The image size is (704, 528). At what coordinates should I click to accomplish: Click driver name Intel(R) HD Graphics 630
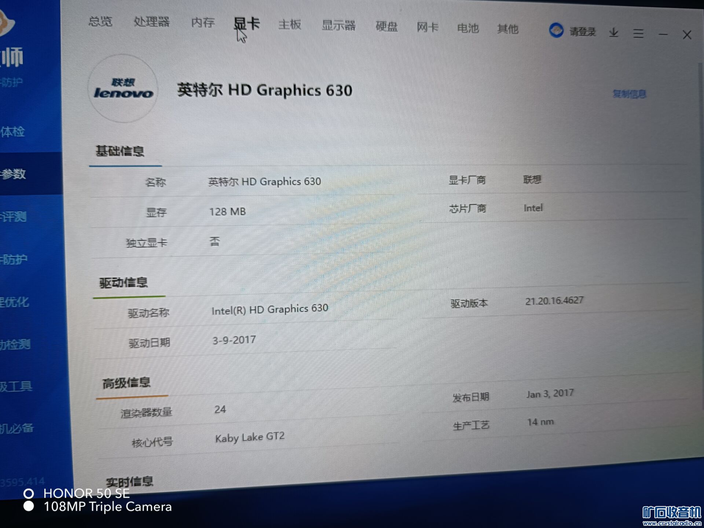click(x=270, y=309)
